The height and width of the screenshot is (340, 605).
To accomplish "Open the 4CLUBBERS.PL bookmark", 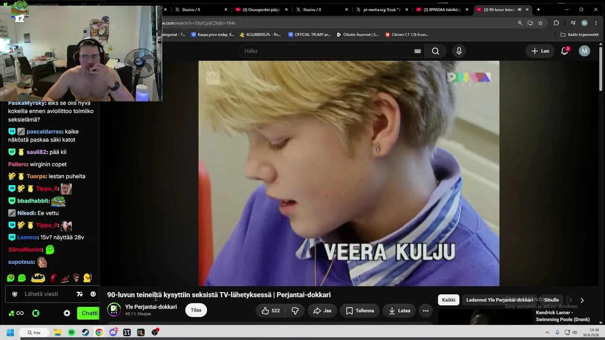I will click(x=260, y=34).
